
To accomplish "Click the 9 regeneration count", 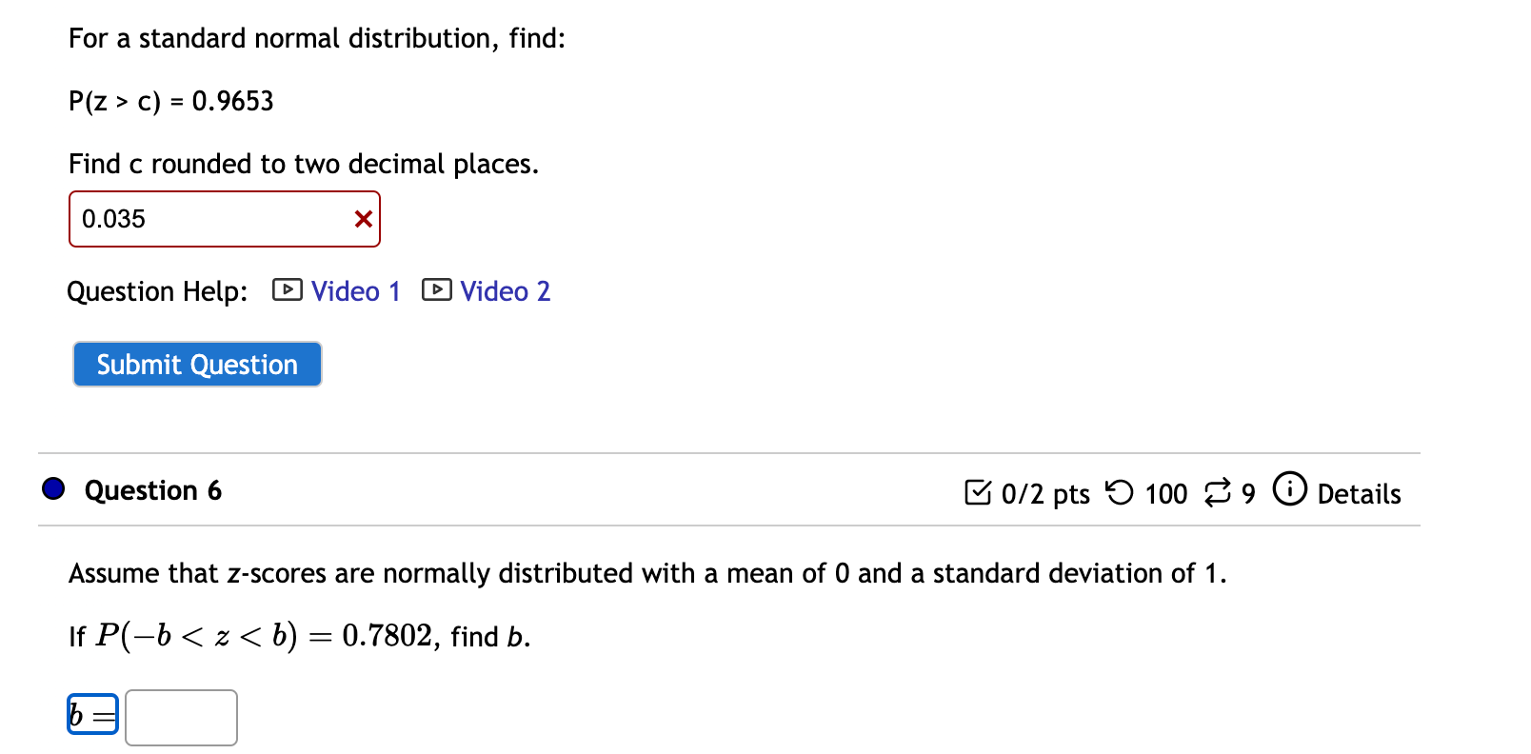I will click(1249, 494).
